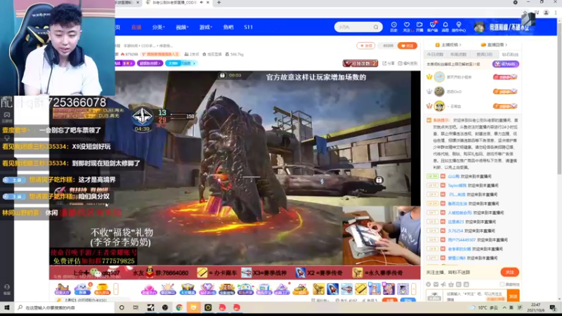Click the purple 成为钻粉 button
The width and height of the screenshot is (562, 316).
click(505, 64)
